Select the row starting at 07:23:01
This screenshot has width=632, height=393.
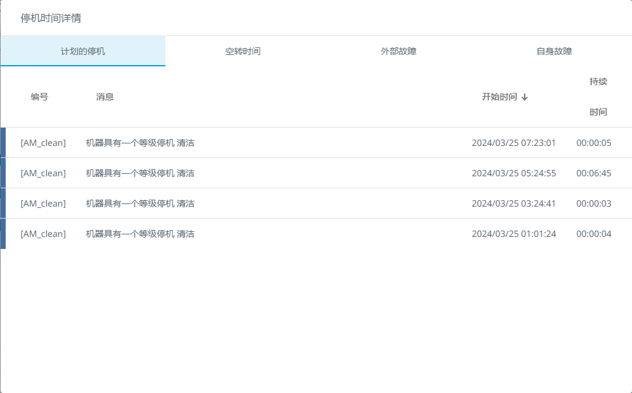(316, 142)
